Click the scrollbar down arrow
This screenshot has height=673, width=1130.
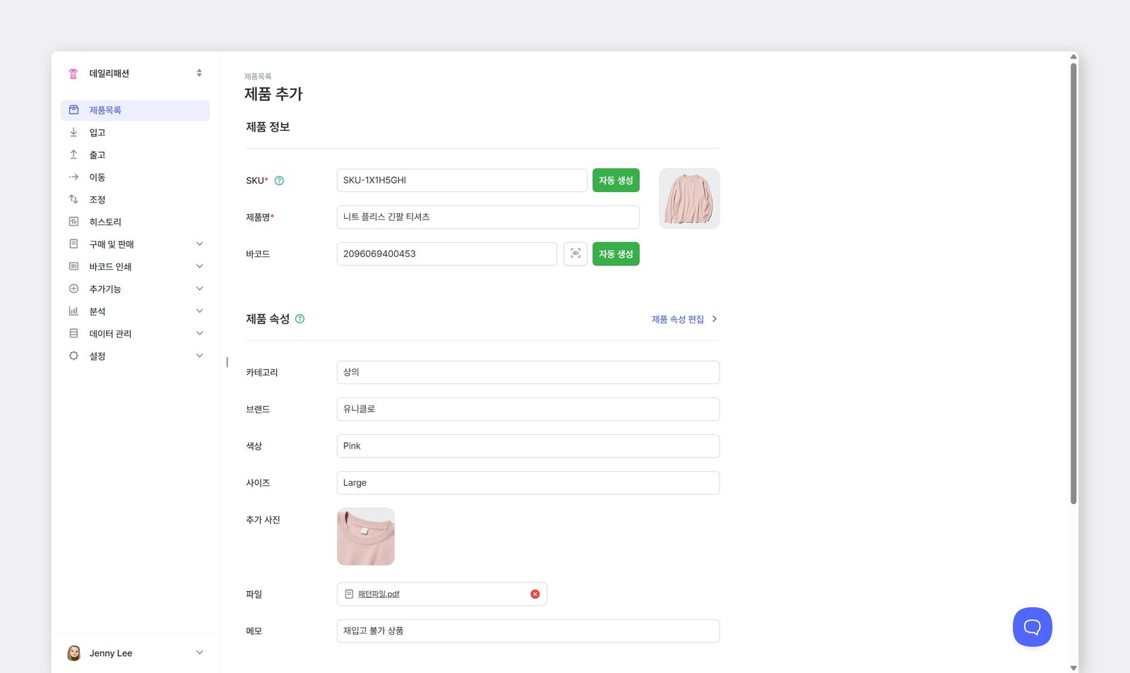[1073, 668]
